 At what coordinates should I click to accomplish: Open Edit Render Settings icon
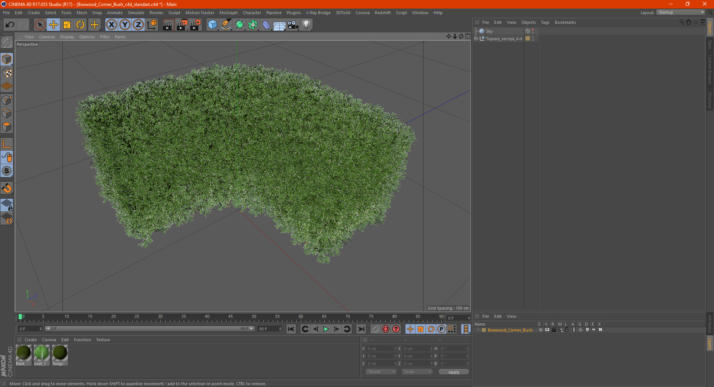click(x=196, y=25)
